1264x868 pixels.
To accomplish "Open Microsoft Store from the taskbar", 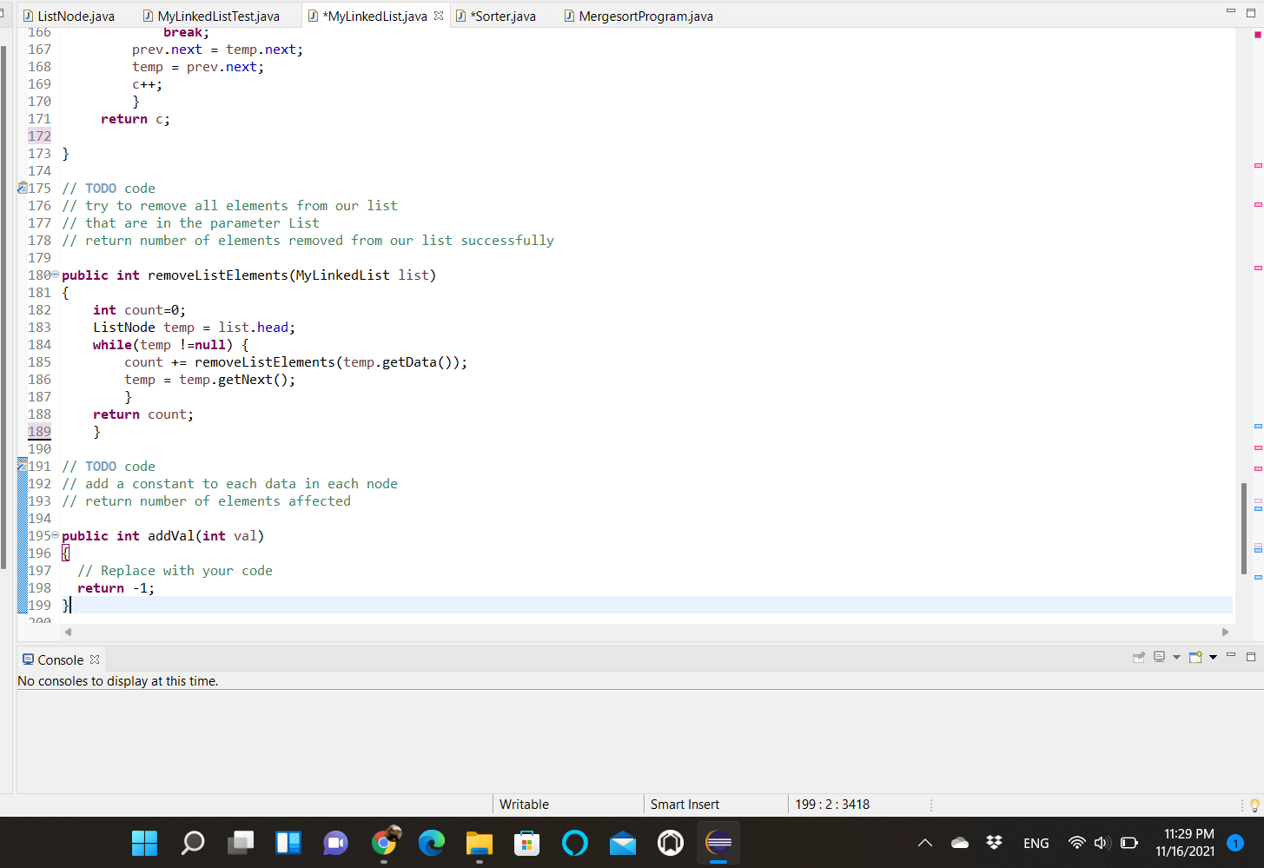I will coord(527,843).
